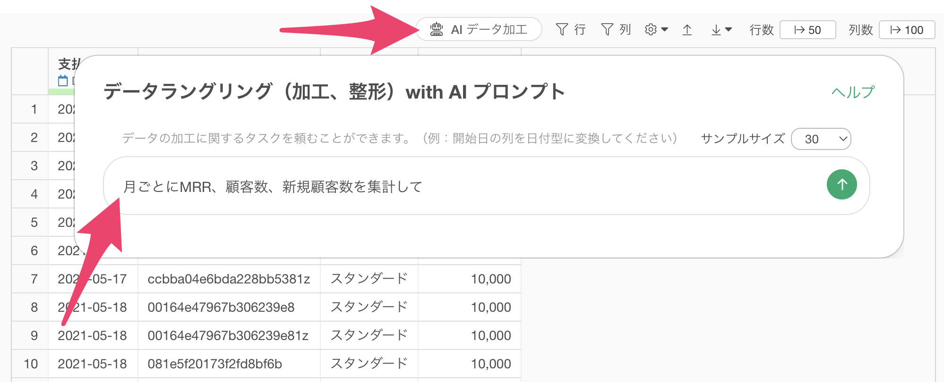Open the サンプルサイズ dropdown showing 30

click(x=821, y=139)
